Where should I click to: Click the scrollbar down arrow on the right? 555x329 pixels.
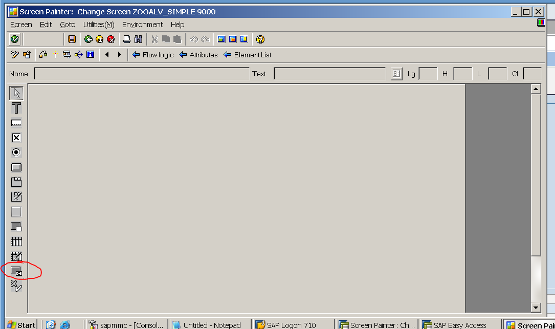[x=536, y=307]
